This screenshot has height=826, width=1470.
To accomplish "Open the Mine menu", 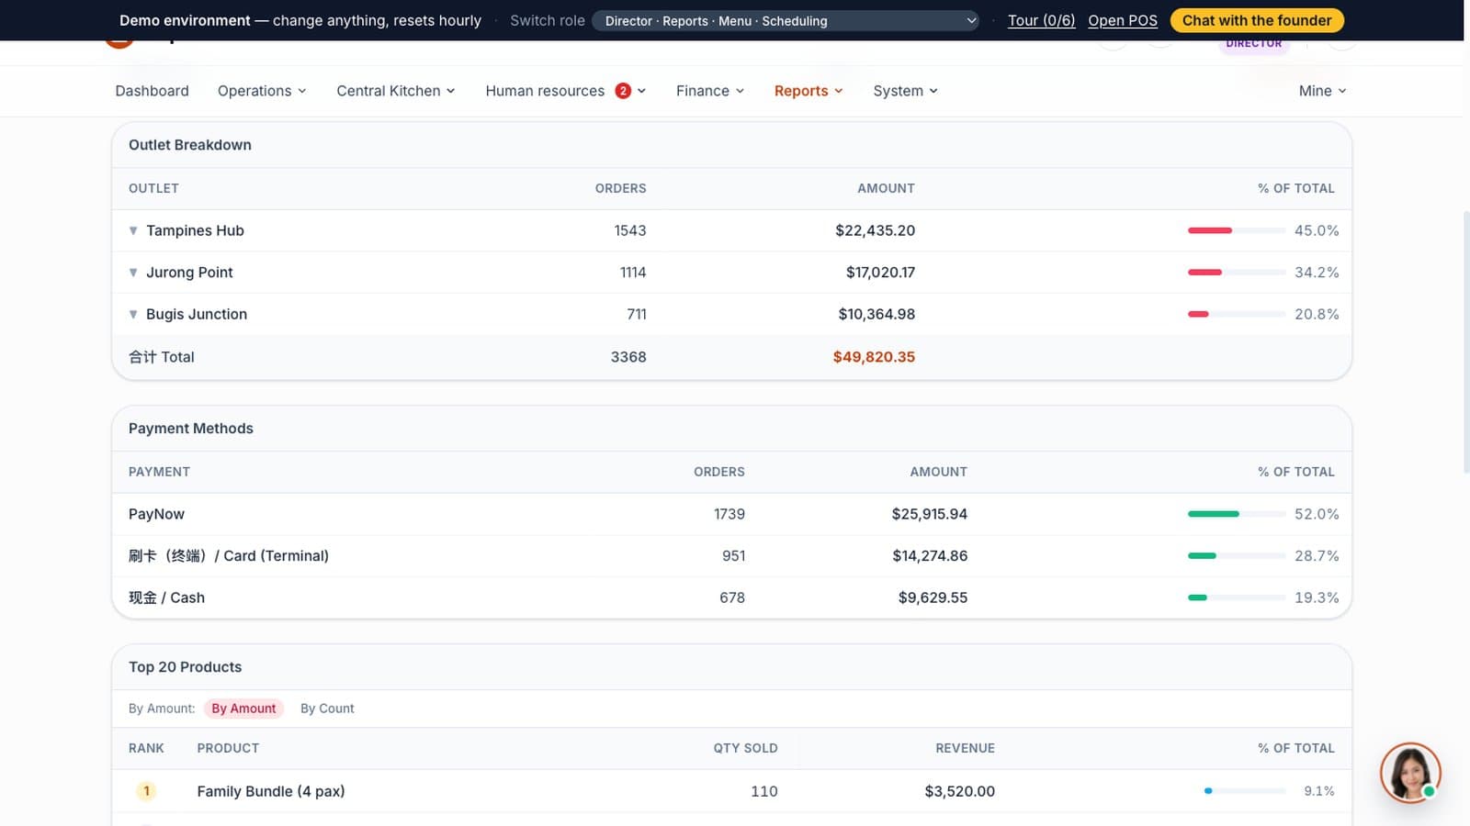I will pos(1323,91).
